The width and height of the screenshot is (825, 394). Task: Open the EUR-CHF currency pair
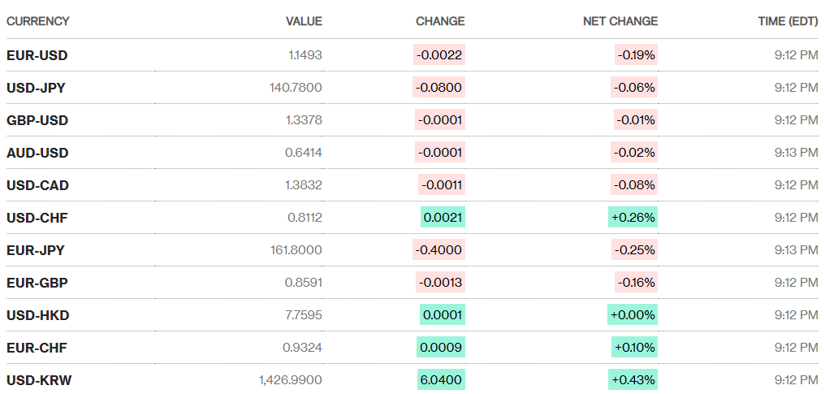click(37, 348)
